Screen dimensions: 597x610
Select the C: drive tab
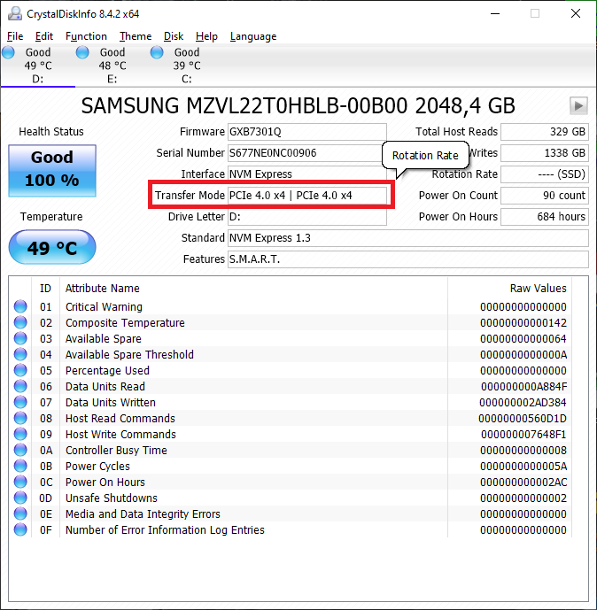coord(186,66)
